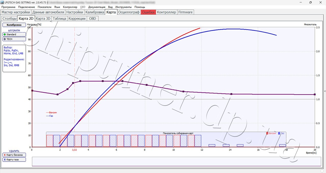This screenshot has width=326, height=173.
Task: Open the Документация menu
Action: point(97,7)
